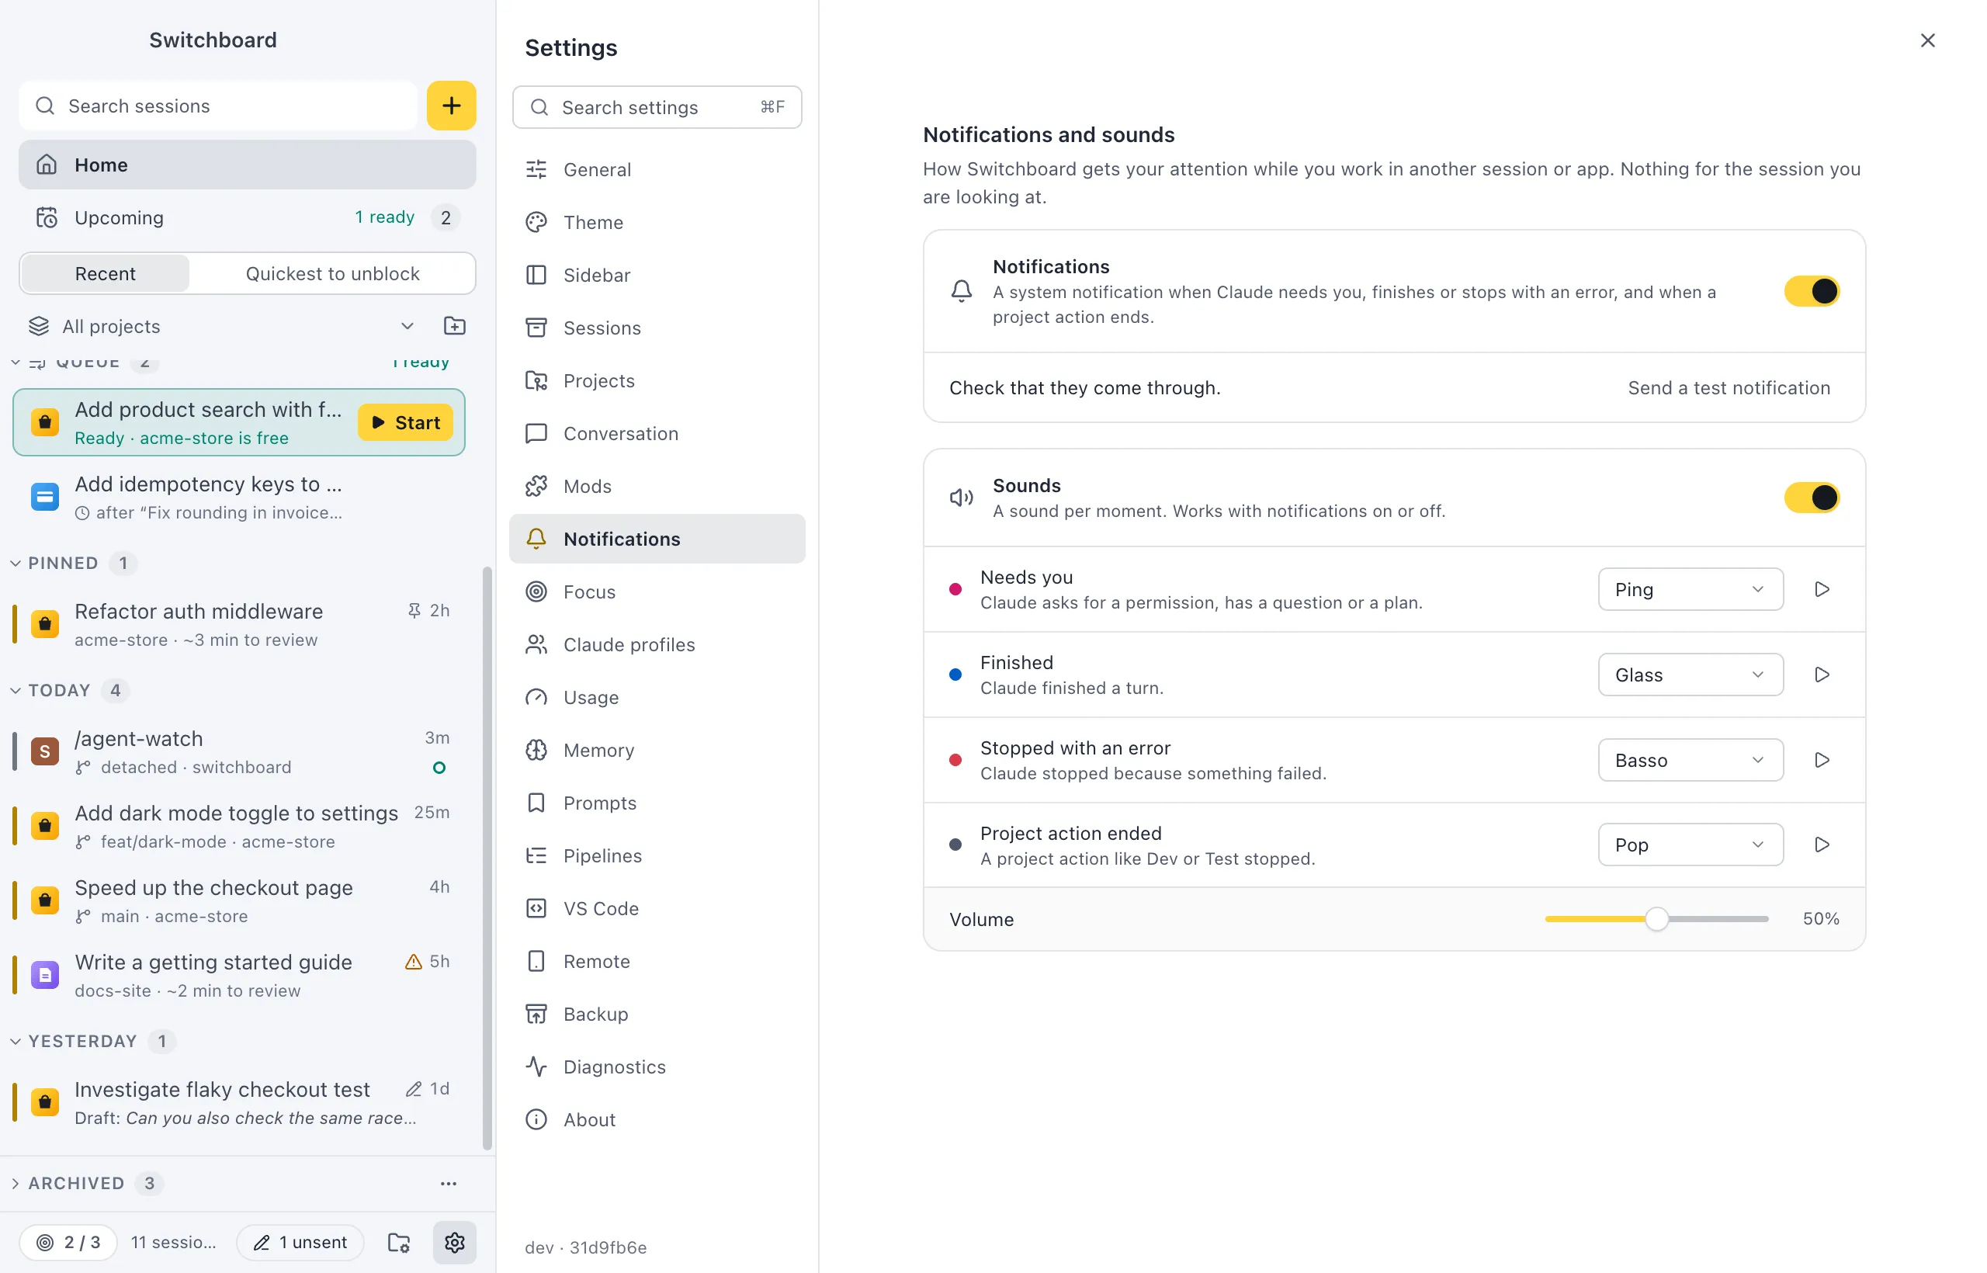Select the Quickest to unblock sort option
Screen dimensions: 1987x1273
332,272
